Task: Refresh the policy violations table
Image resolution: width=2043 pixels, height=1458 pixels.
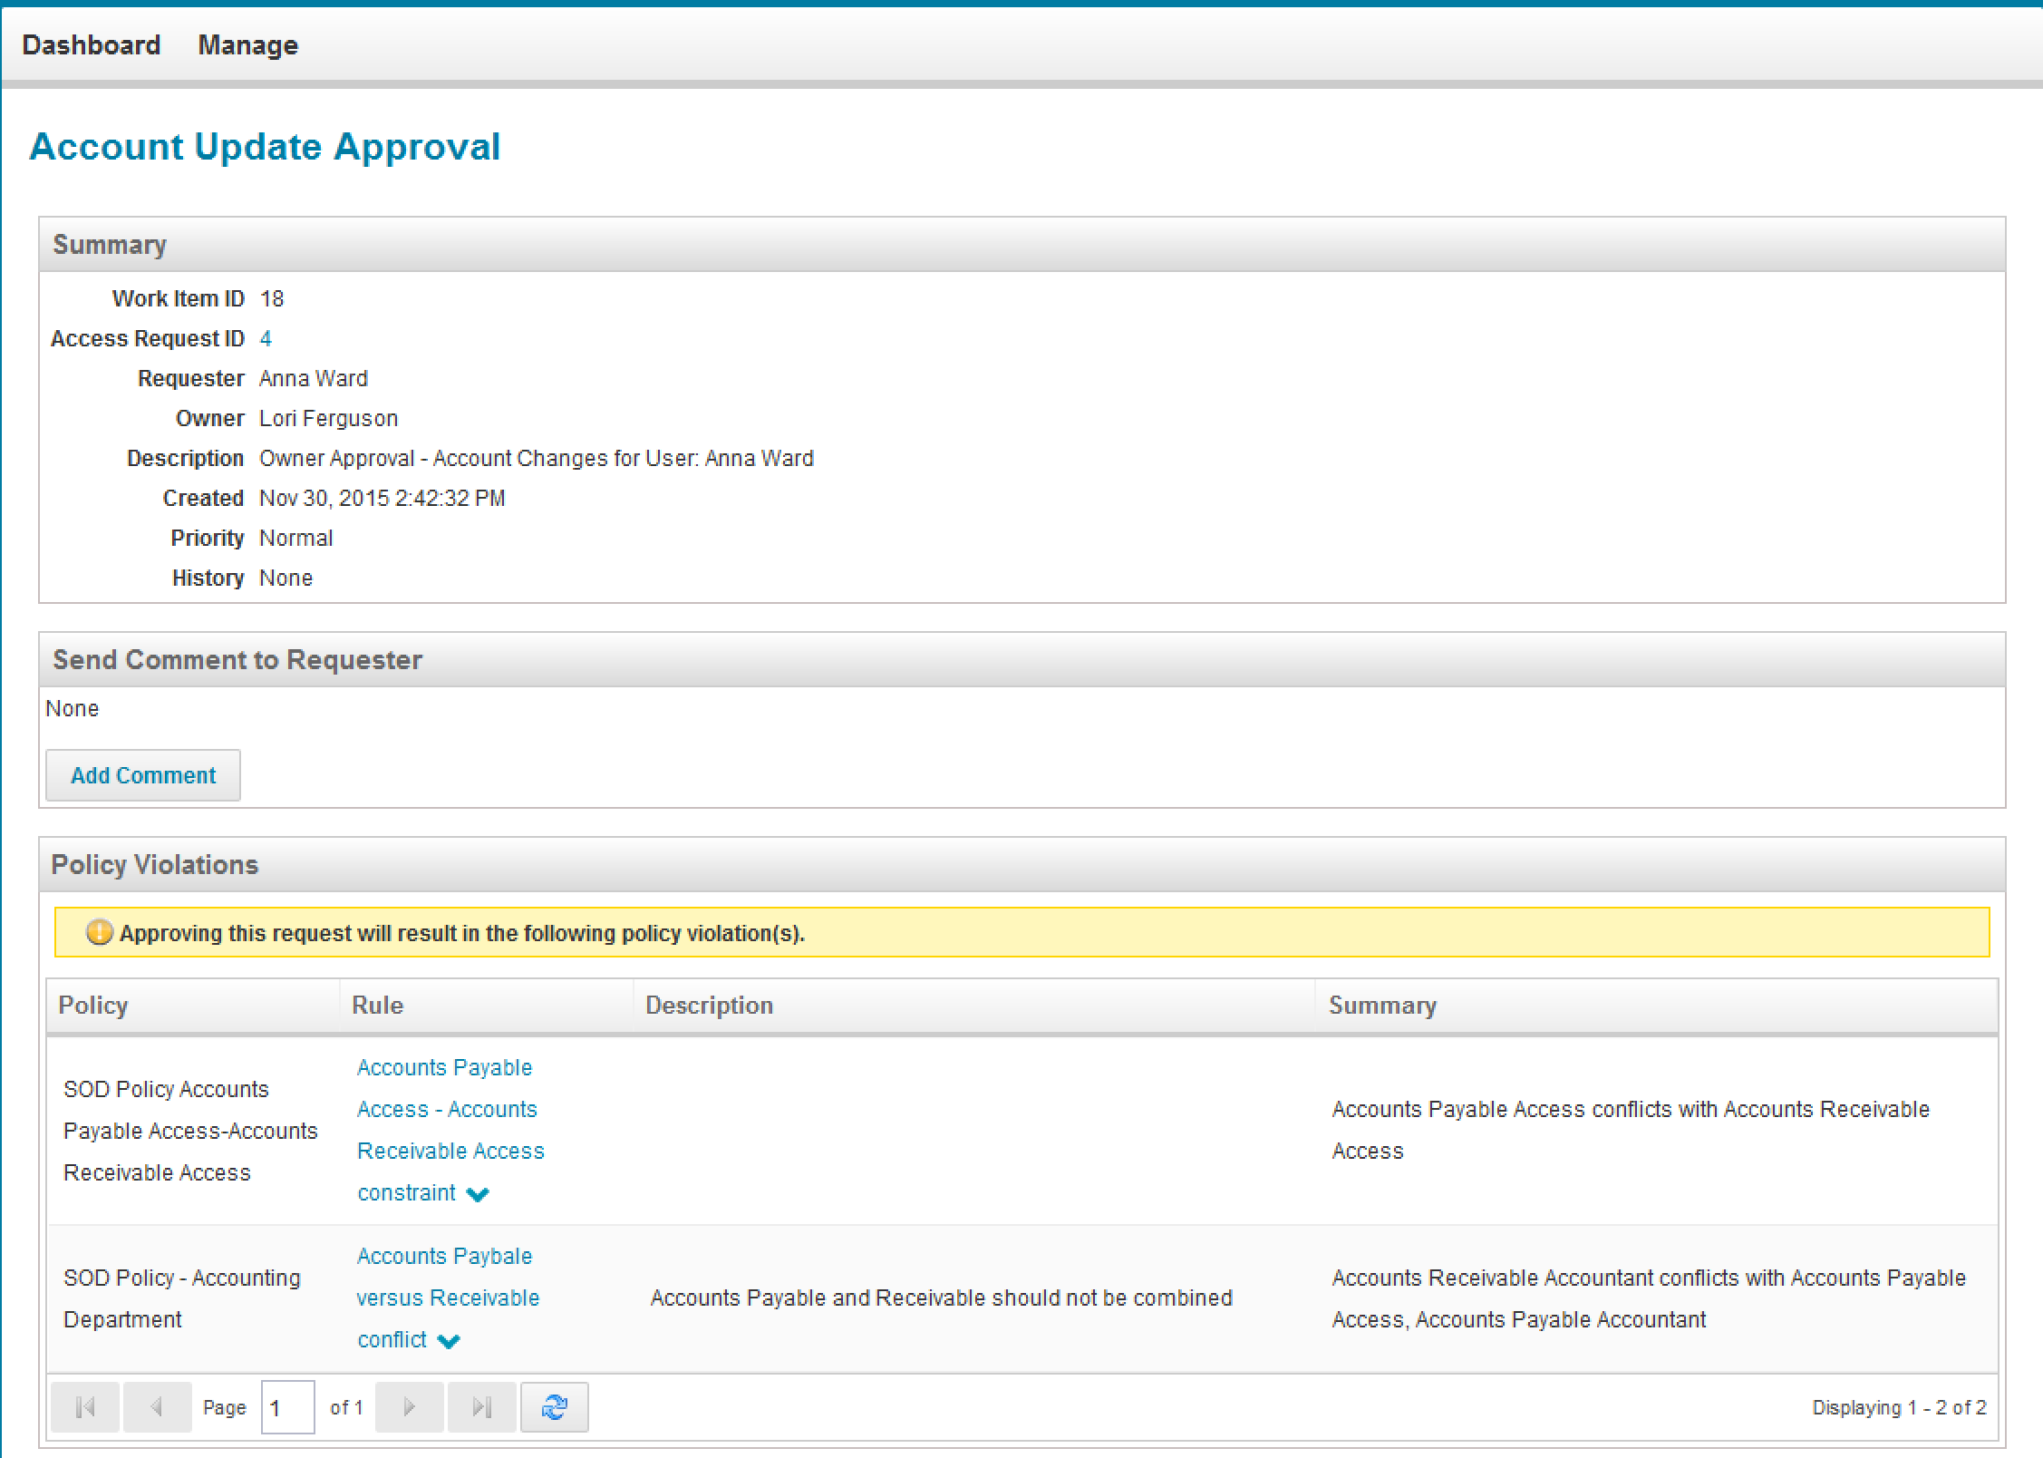Action: click(554, 1407)
